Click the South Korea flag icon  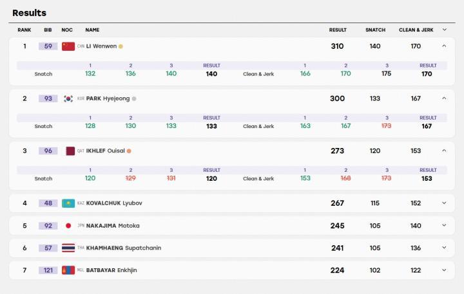point(68,98)
